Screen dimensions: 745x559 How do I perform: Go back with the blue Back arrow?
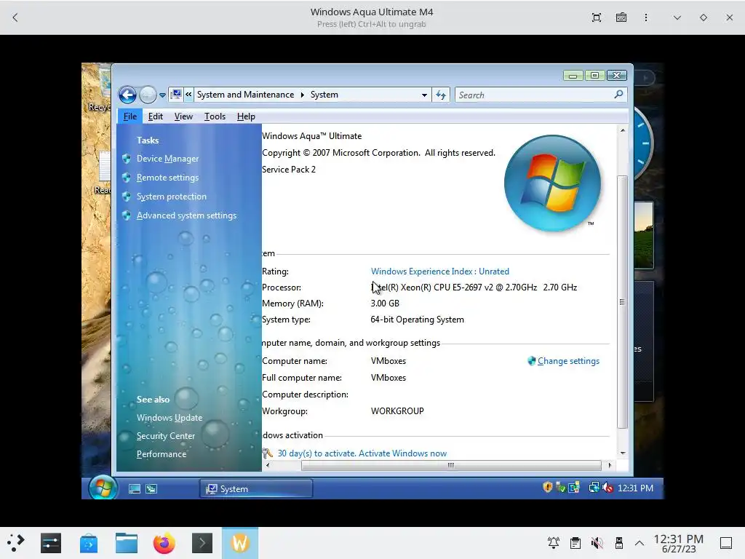[127, 95]
